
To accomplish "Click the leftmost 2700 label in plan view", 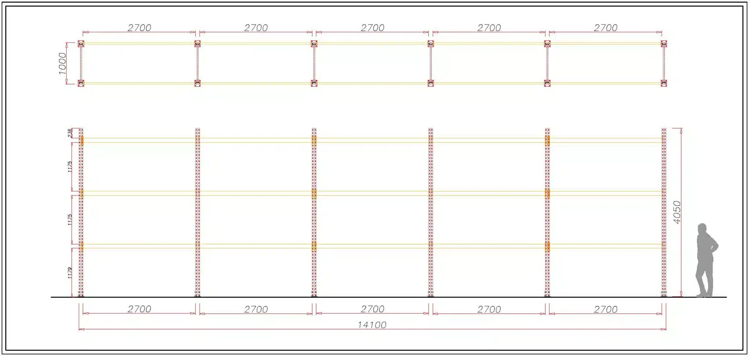I will coord(140,28).
